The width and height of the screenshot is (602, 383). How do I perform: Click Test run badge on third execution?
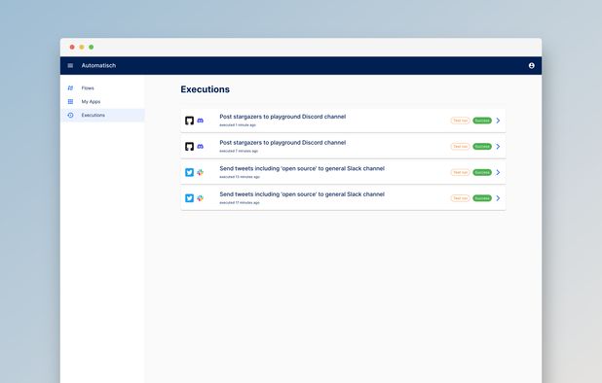(x=460, y=172)
